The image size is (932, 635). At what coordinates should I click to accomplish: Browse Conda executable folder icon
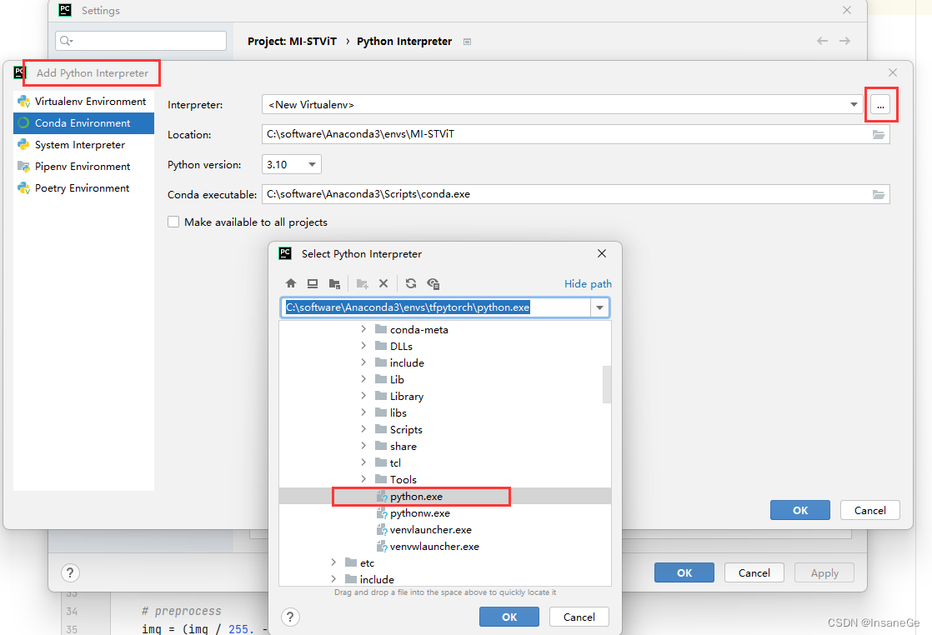(879, 195)
